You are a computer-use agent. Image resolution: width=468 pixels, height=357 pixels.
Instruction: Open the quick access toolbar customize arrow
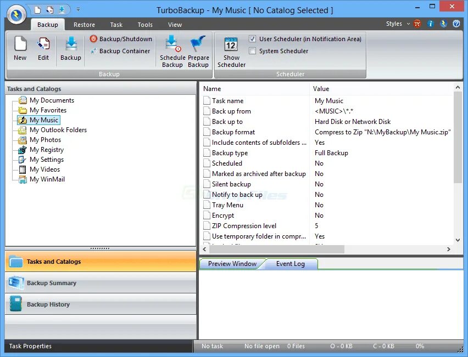point(78,9)
